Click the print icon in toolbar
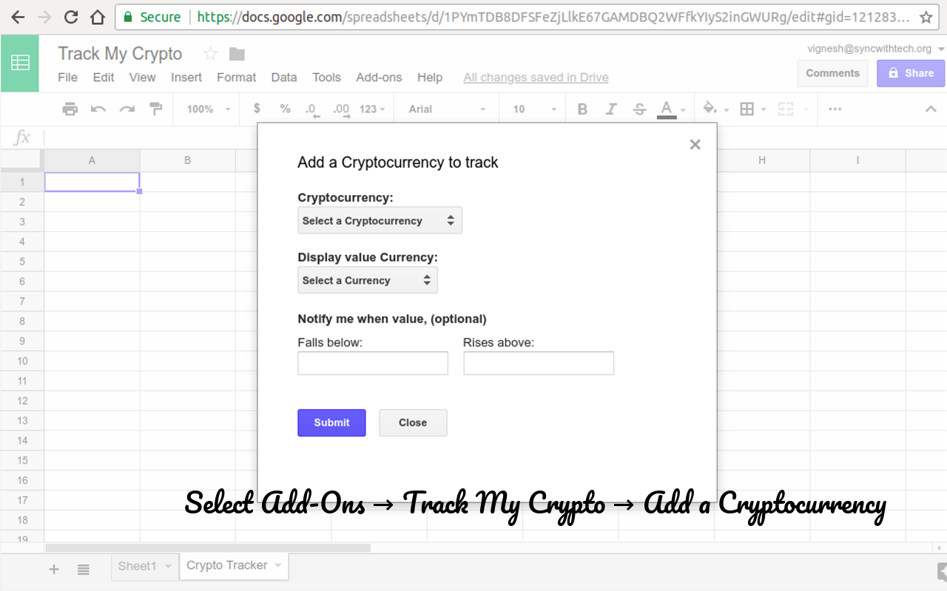The height and width of the screenshot is (591, 947). click(70, 109)
